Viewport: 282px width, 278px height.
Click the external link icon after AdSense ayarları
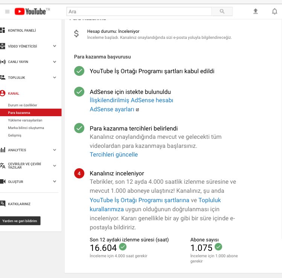tap(137, 109)
